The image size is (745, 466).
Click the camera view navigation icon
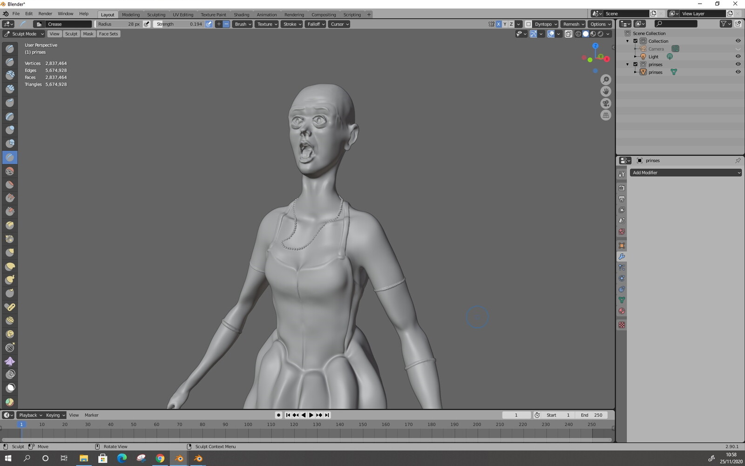coord(606,103)
